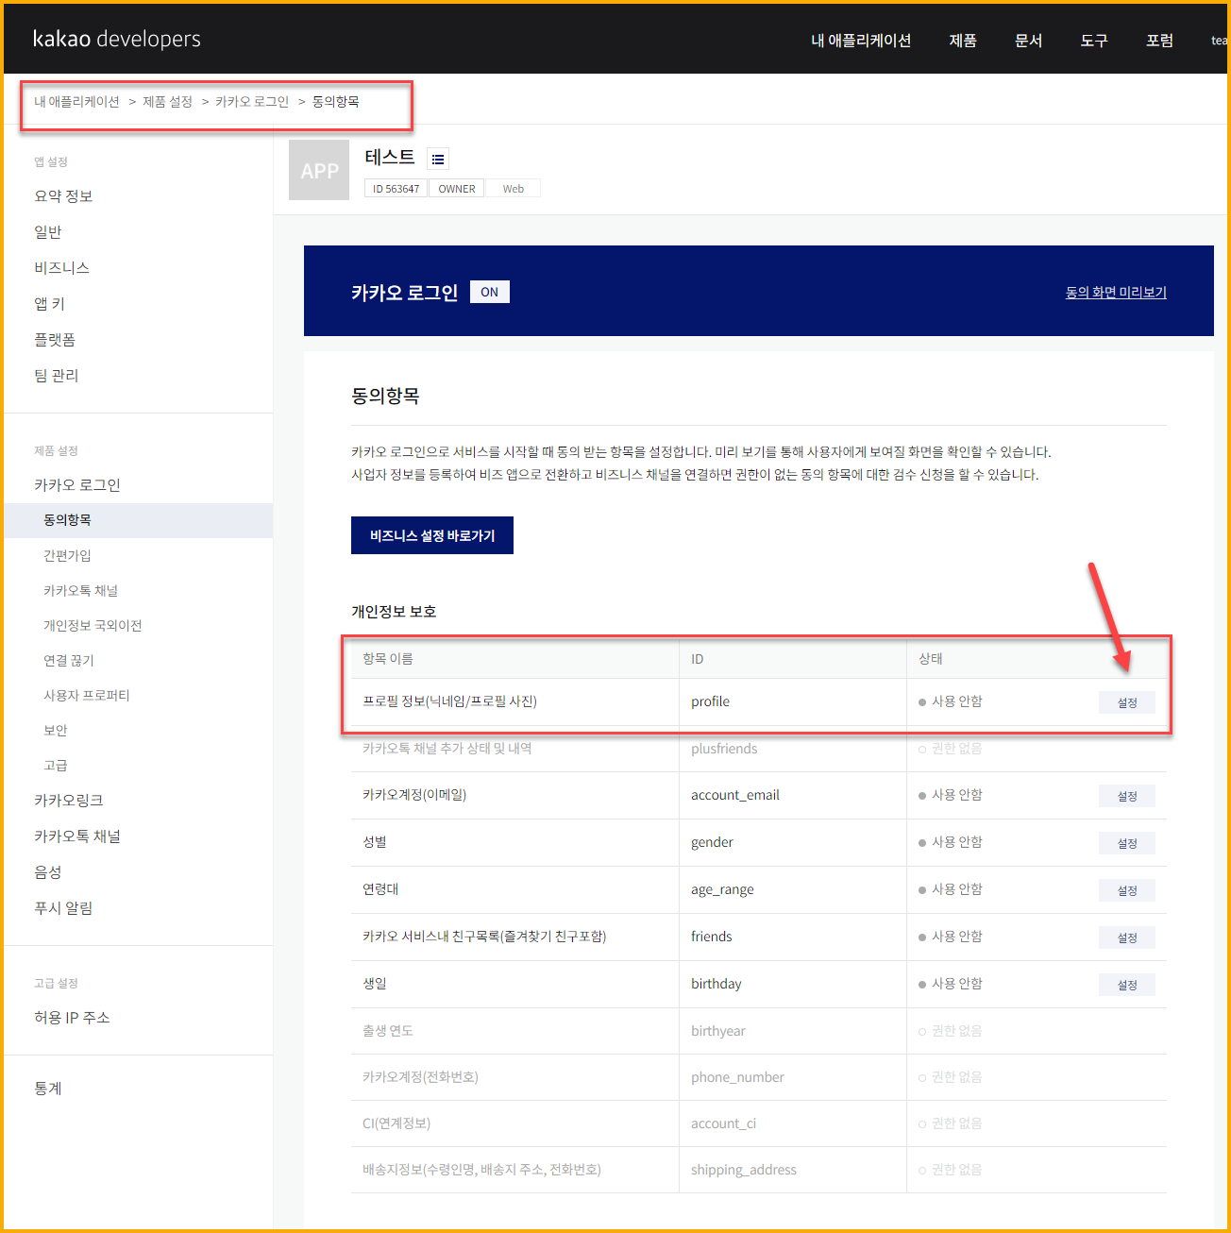The width and height of the screenshot is (1231, 1233).
Task: Select 연결 끊기 in sidebar
Action: click(x=69, y=660)
